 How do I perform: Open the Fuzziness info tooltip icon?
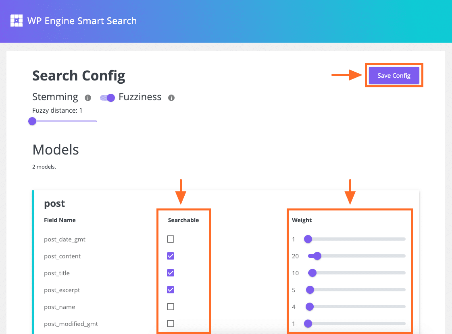click(x=171, y=97)
